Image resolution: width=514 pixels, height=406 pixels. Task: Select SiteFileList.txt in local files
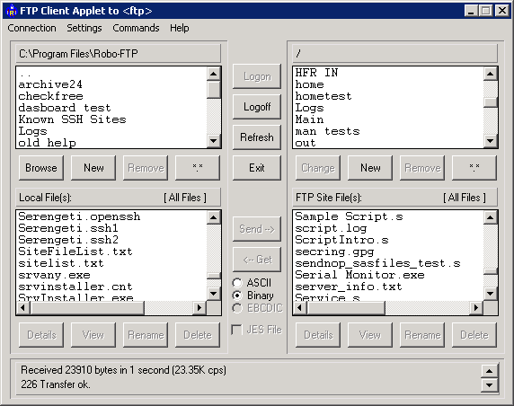111,252
